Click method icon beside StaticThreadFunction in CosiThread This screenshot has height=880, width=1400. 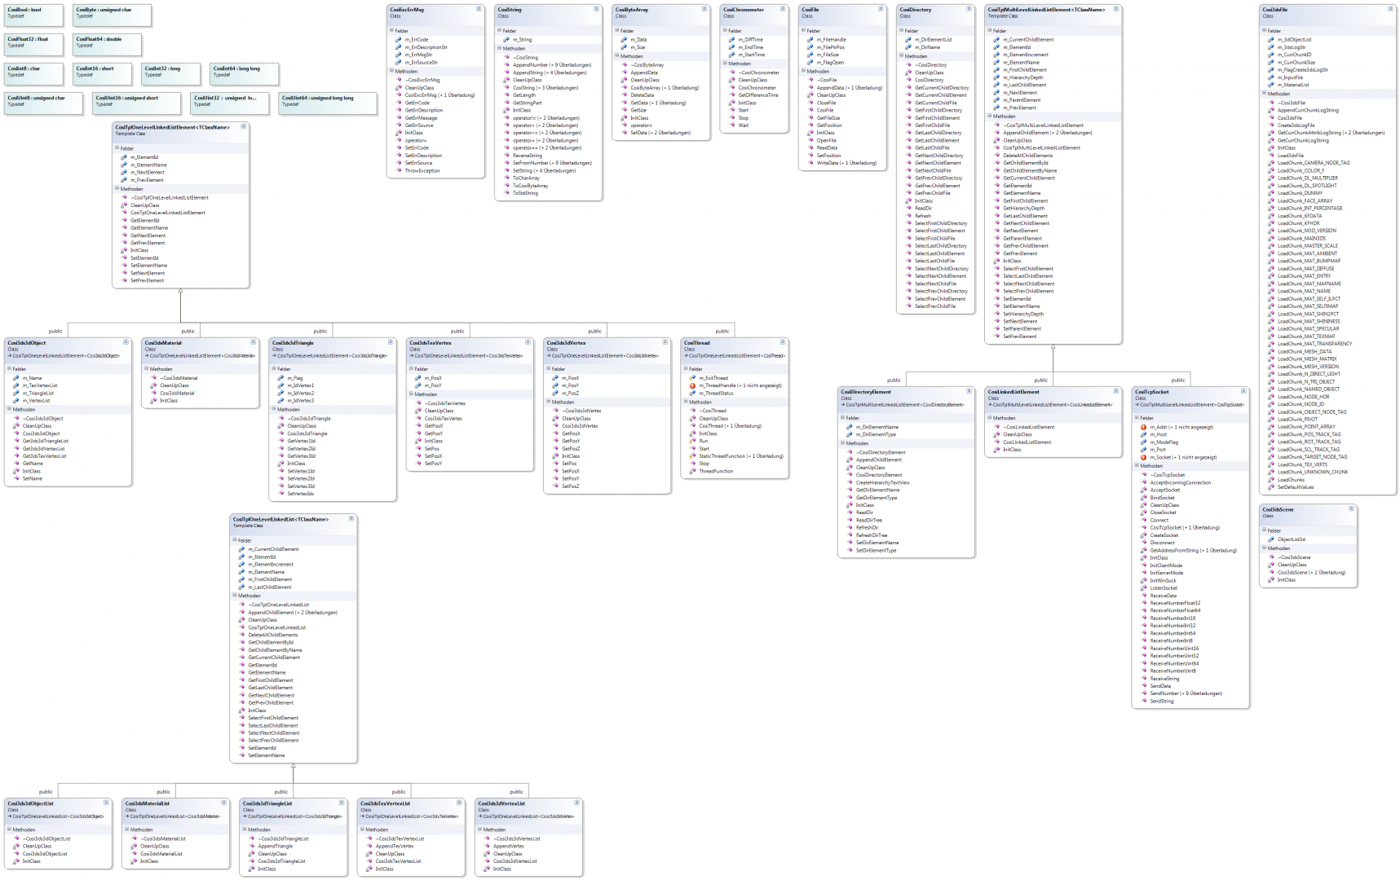coord(692,456)
